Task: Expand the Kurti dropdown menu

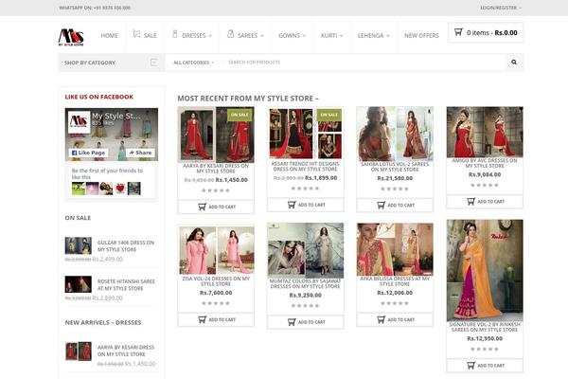Action: point(341,36)
